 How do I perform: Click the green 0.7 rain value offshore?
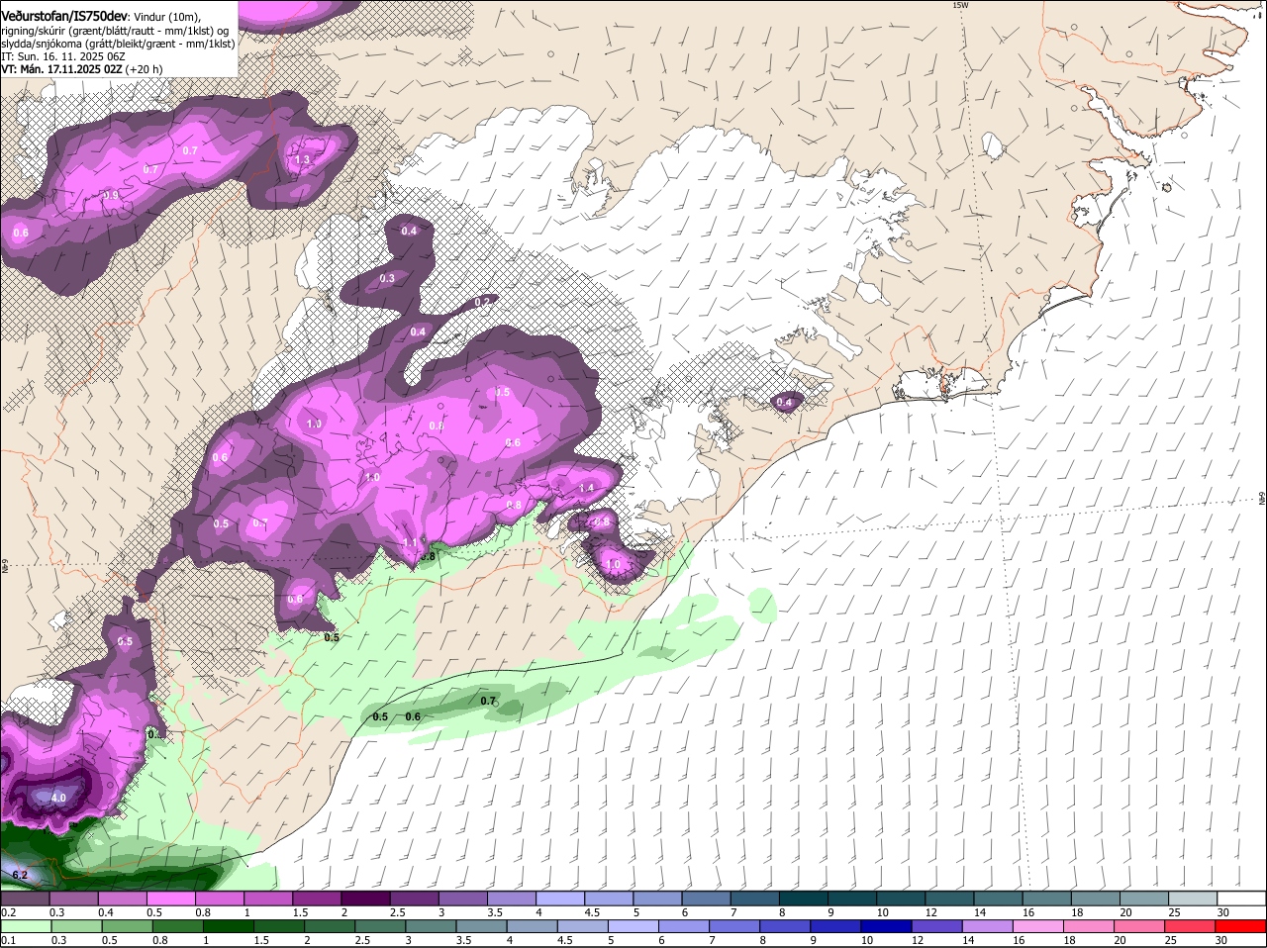pos(488,701)
